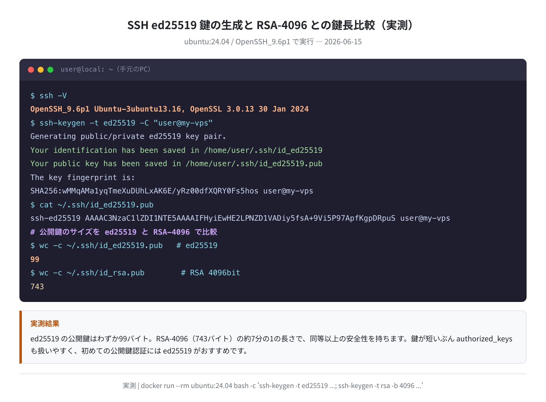Click the OpenSSH_9.6p1 version output line
This screenshot has width=546, height=402.
point(169,109)
